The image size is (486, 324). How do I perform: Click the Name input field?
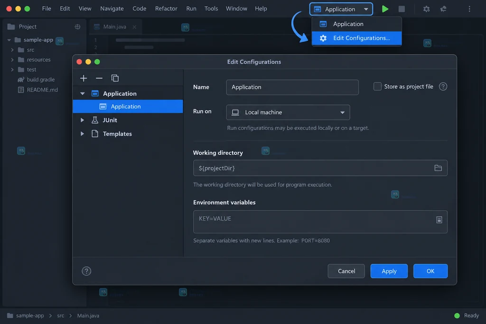[x=292, y=87]
